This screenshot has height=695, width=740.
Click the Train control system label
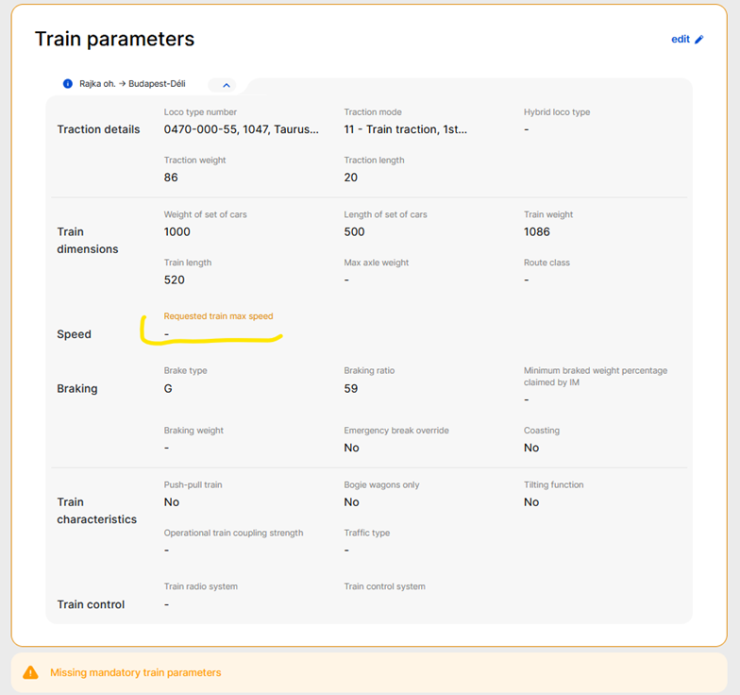click(384, 586)
